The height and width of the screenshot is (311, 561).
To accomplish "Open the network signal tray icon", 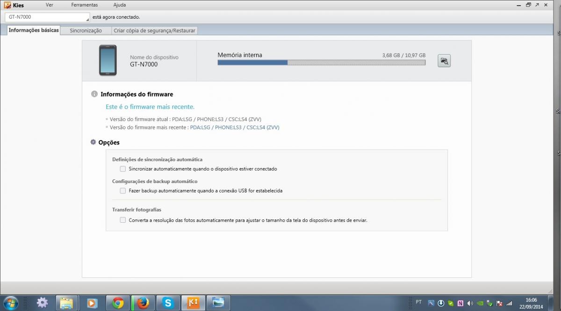I will coord(509,303).
